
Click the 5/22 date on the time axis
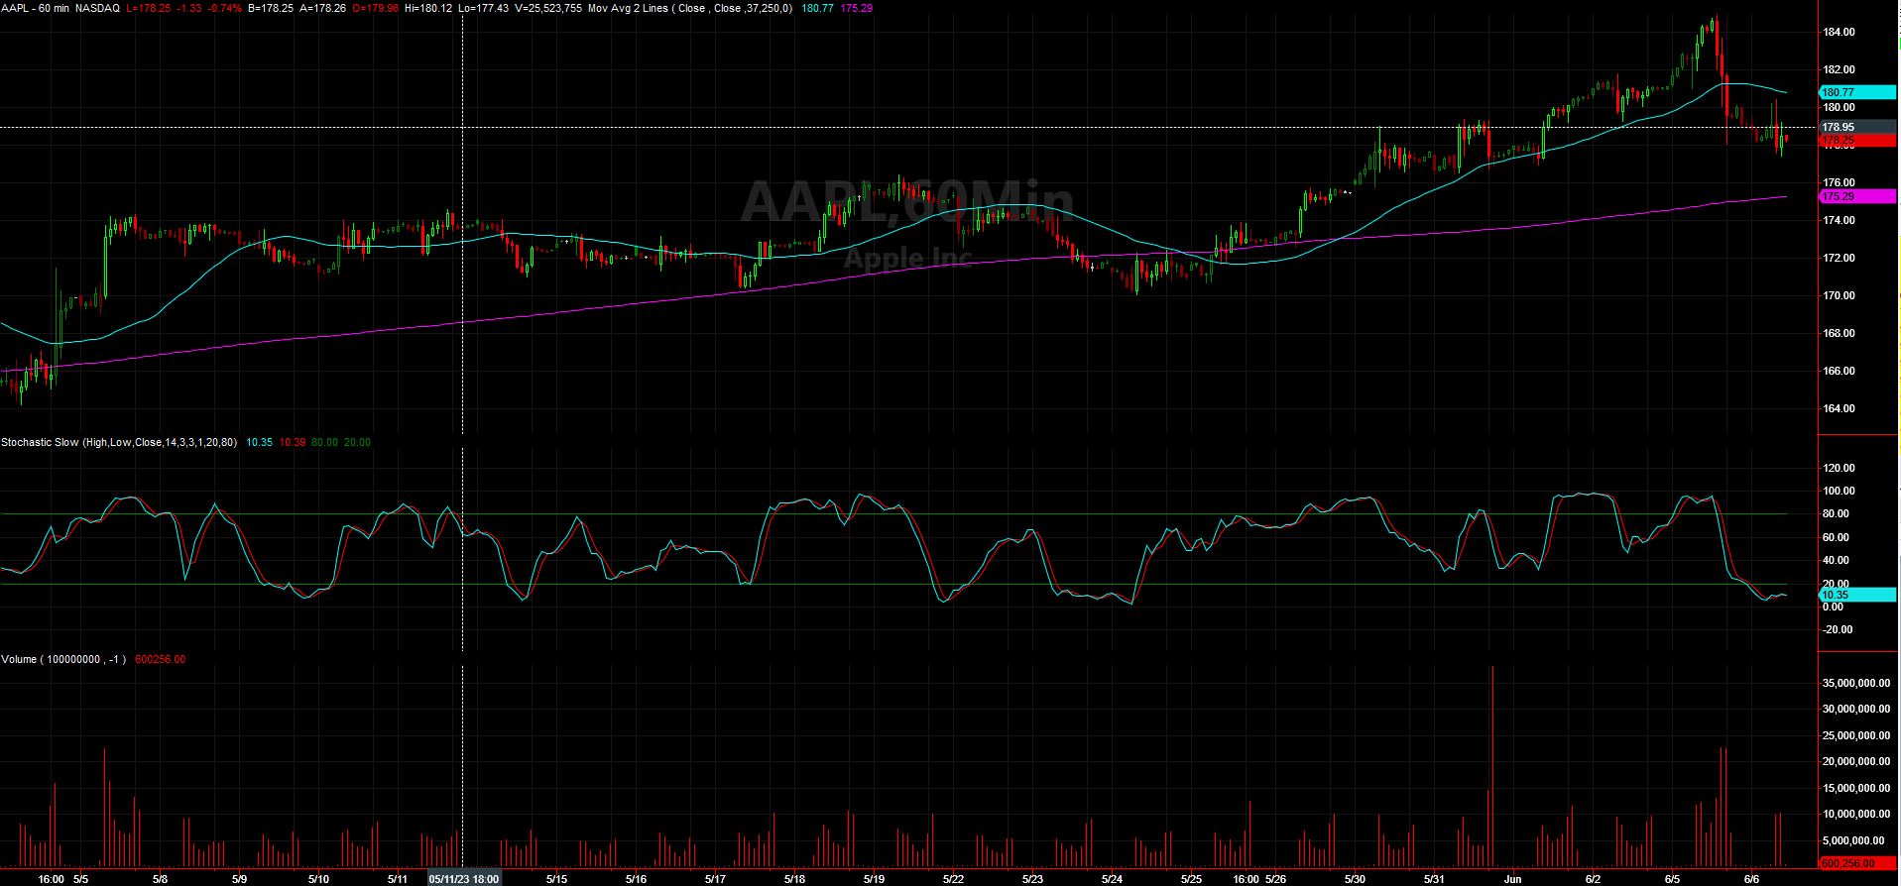click(953, 879)
